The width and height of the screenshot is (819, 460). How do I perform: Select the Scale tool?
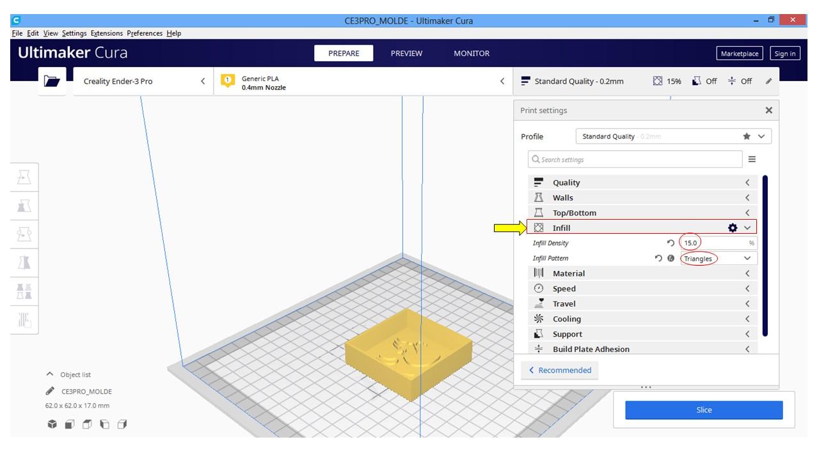click(24, 205)
